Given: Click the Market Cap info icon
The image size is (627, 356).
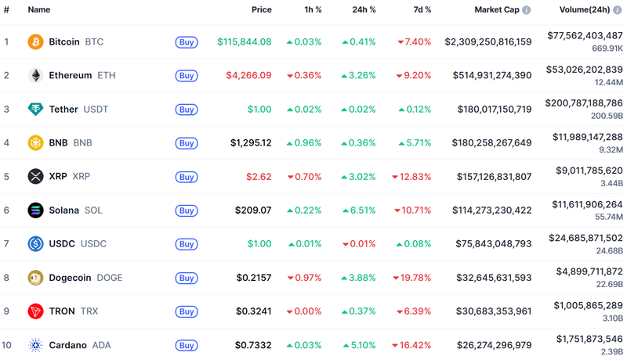Looking at the screenshot, I should click(x=527, y=10).
